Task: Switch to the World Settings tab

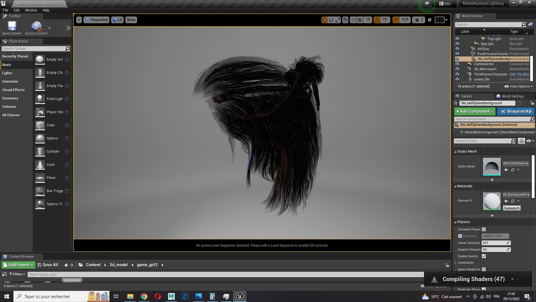Action: tap(510, 96)
